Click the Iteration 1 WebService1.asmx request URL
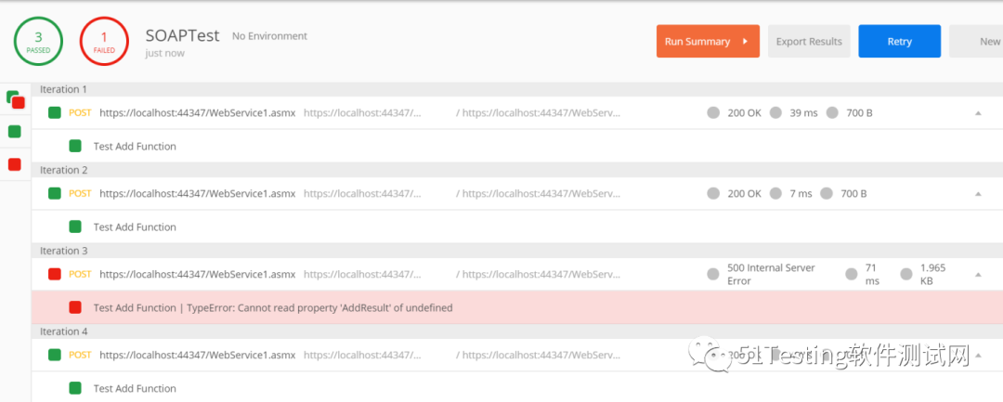The width and height of the screenshot is (1003, 402). click(x=197, y=113)
